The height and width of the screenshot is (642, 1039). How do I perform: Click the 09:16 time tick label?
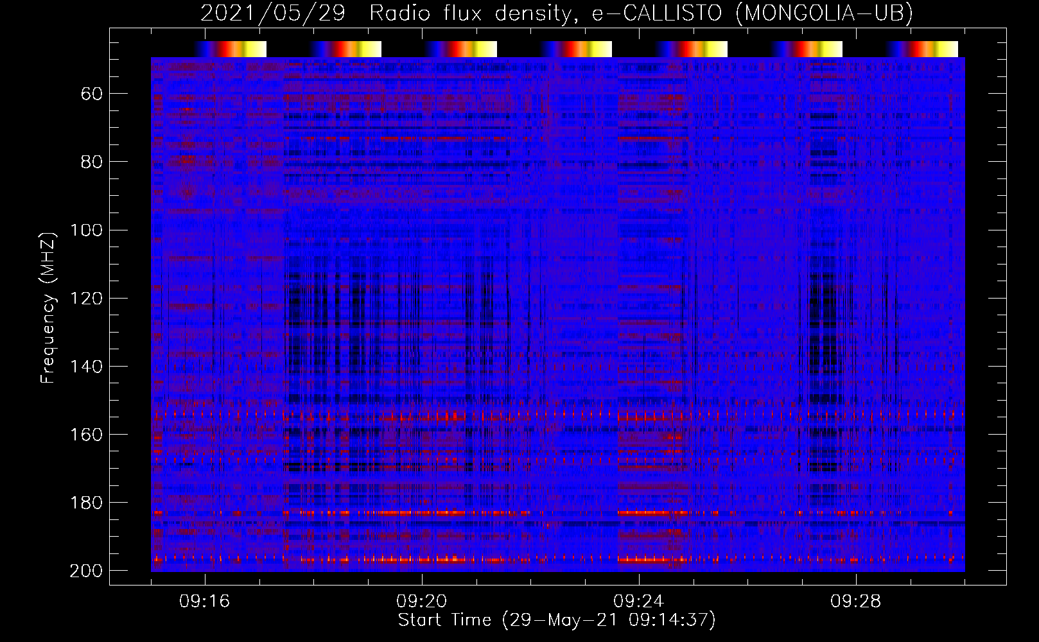pyautogui.click(x=205, y=602)
